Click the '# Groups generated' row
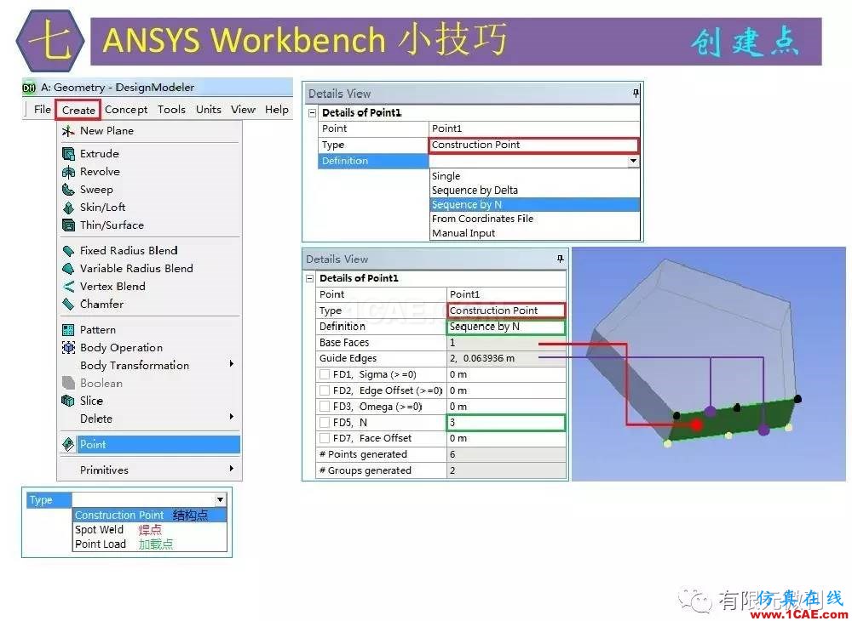852x621 pixels. tap(440, 470)
